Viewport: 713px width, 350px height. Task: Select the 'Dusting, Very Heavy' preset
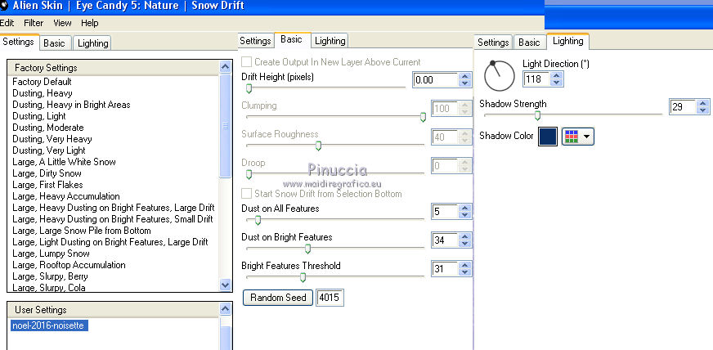pyautogui.click(x=52, y=139)
